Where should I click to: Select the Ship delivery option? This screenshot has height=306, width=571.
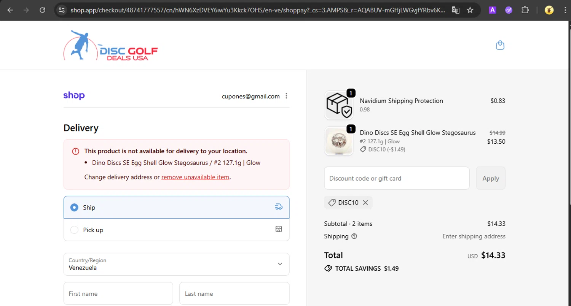176,207
